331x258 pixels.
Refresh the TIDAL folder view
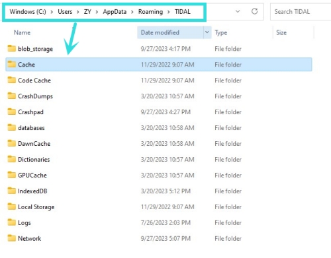pos(254,11)
